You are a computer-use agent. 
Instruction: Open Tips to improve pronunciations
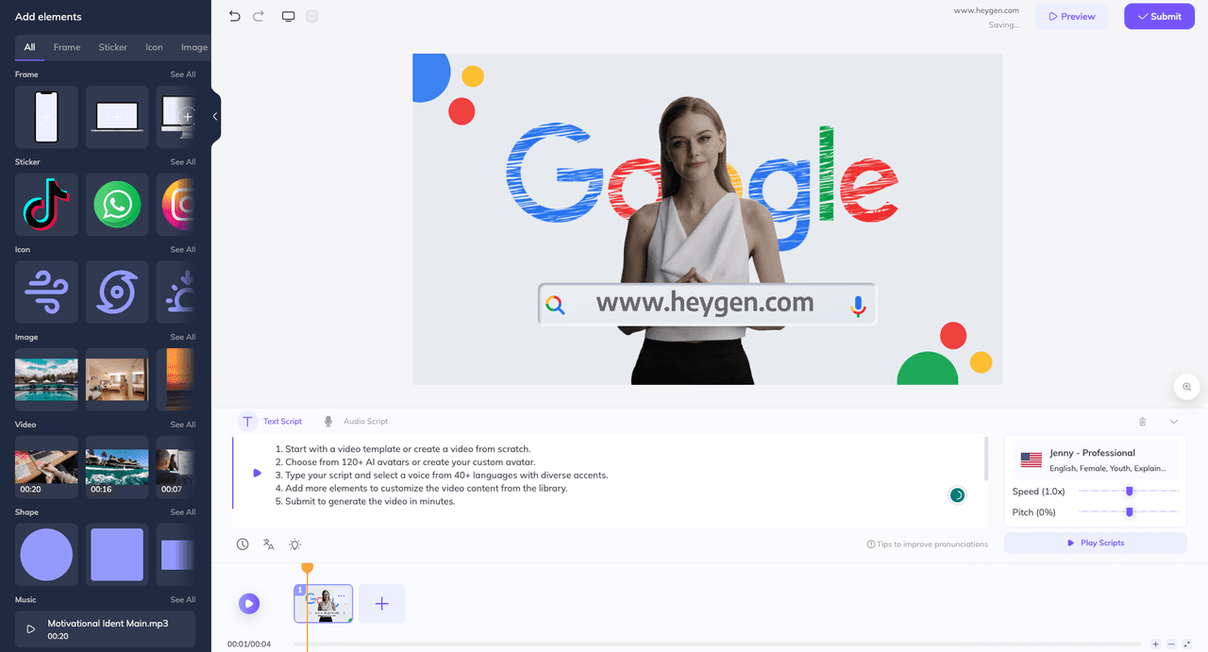(928, 544)
